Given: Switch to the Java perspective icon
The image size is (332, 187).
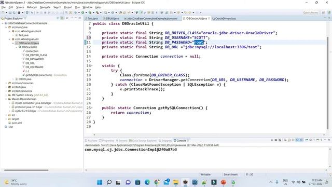Looking at the screenshot, I should [x=329, y=12].
